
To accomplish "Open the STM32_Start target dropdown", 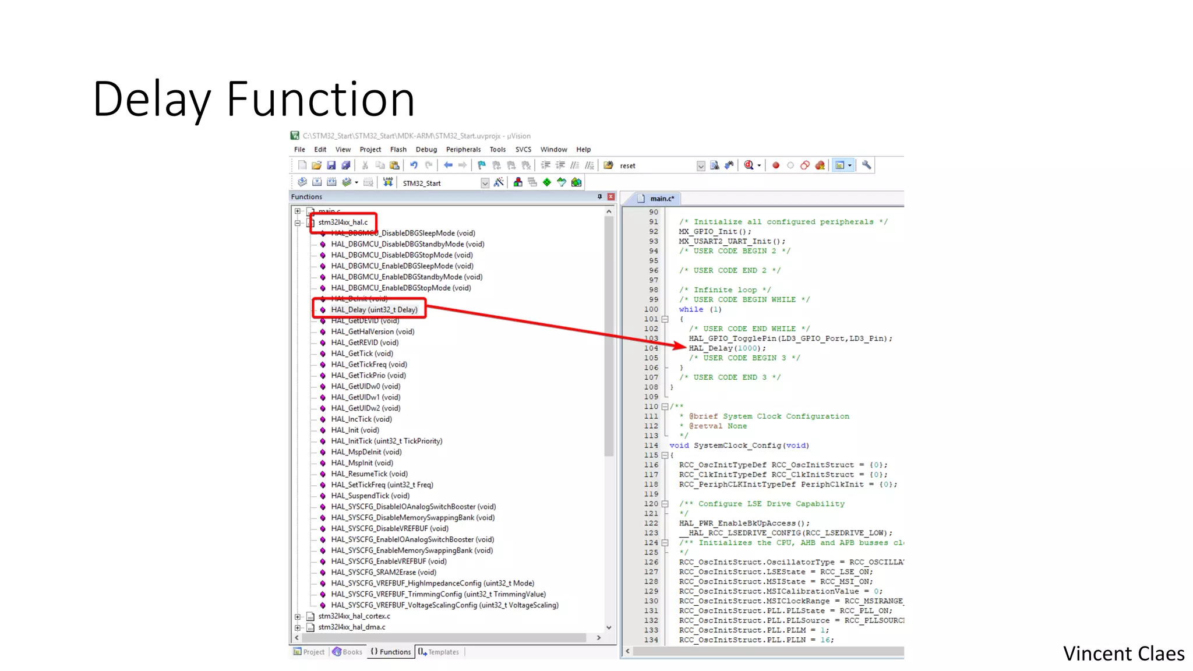I will (485, 183).
